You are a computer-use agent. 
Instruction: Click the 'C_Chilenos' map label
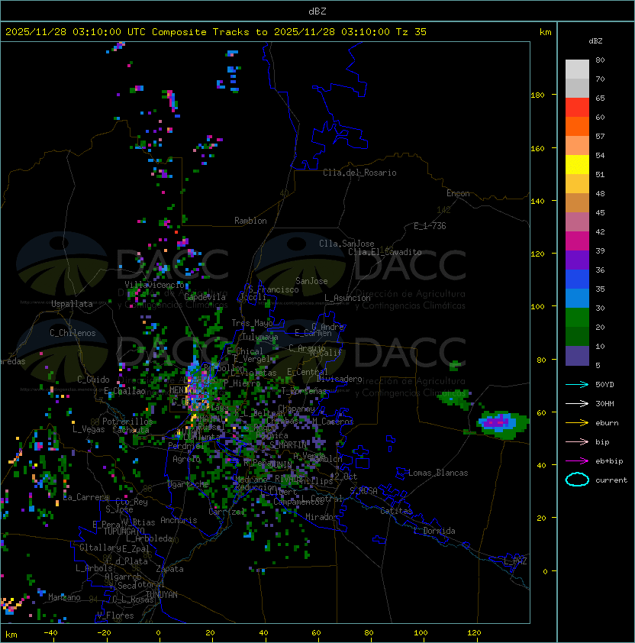[x=73, y=333]
